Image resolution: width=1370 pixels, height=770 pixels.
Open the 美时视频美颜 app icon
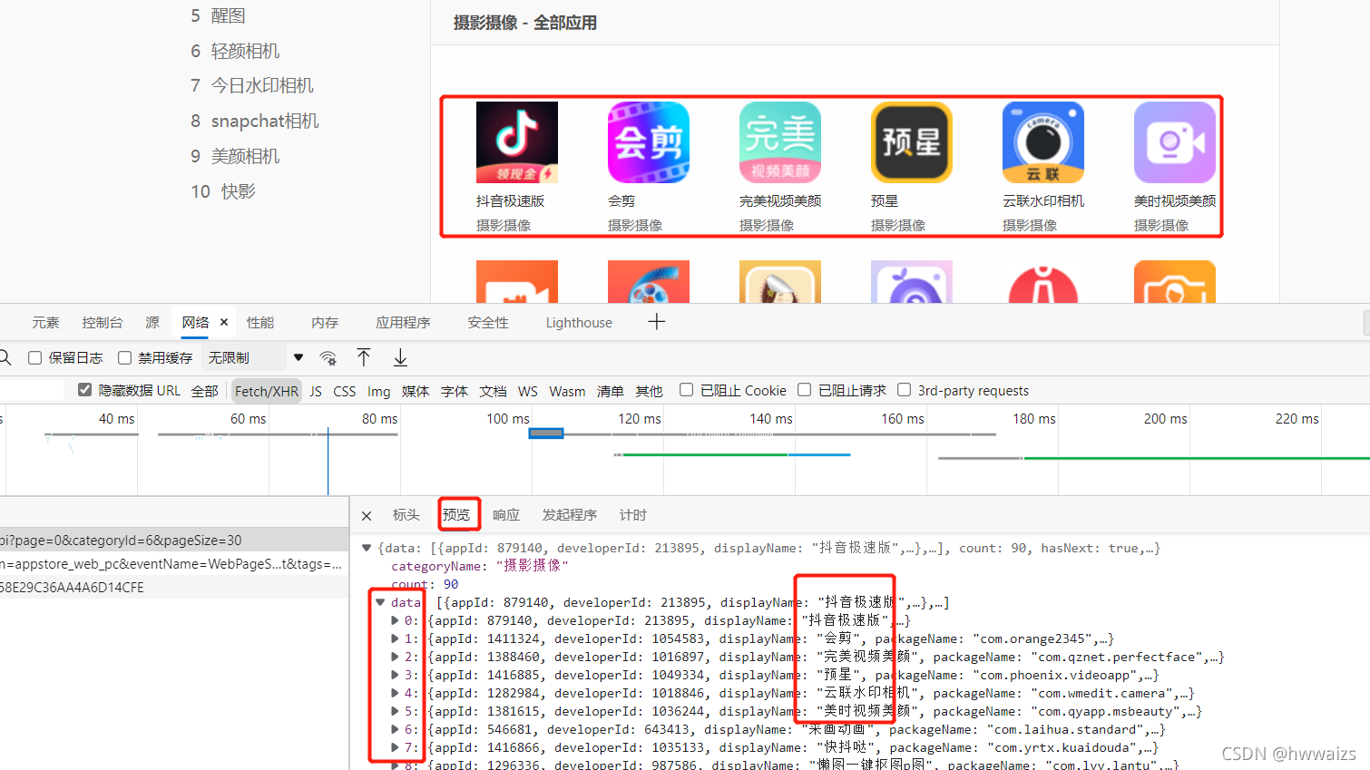click(x=1175, y=142)
